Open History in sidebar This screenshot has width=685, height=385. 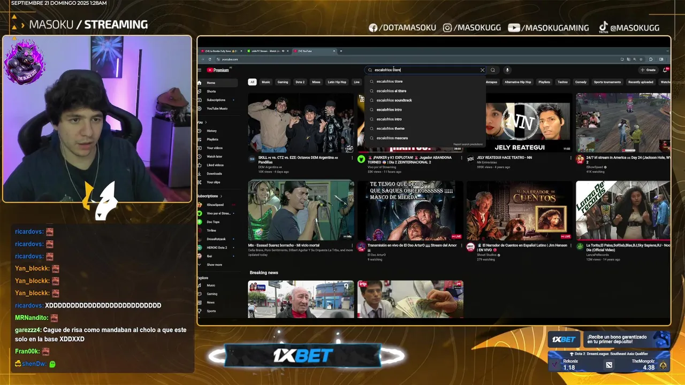(x=217, y=131)
